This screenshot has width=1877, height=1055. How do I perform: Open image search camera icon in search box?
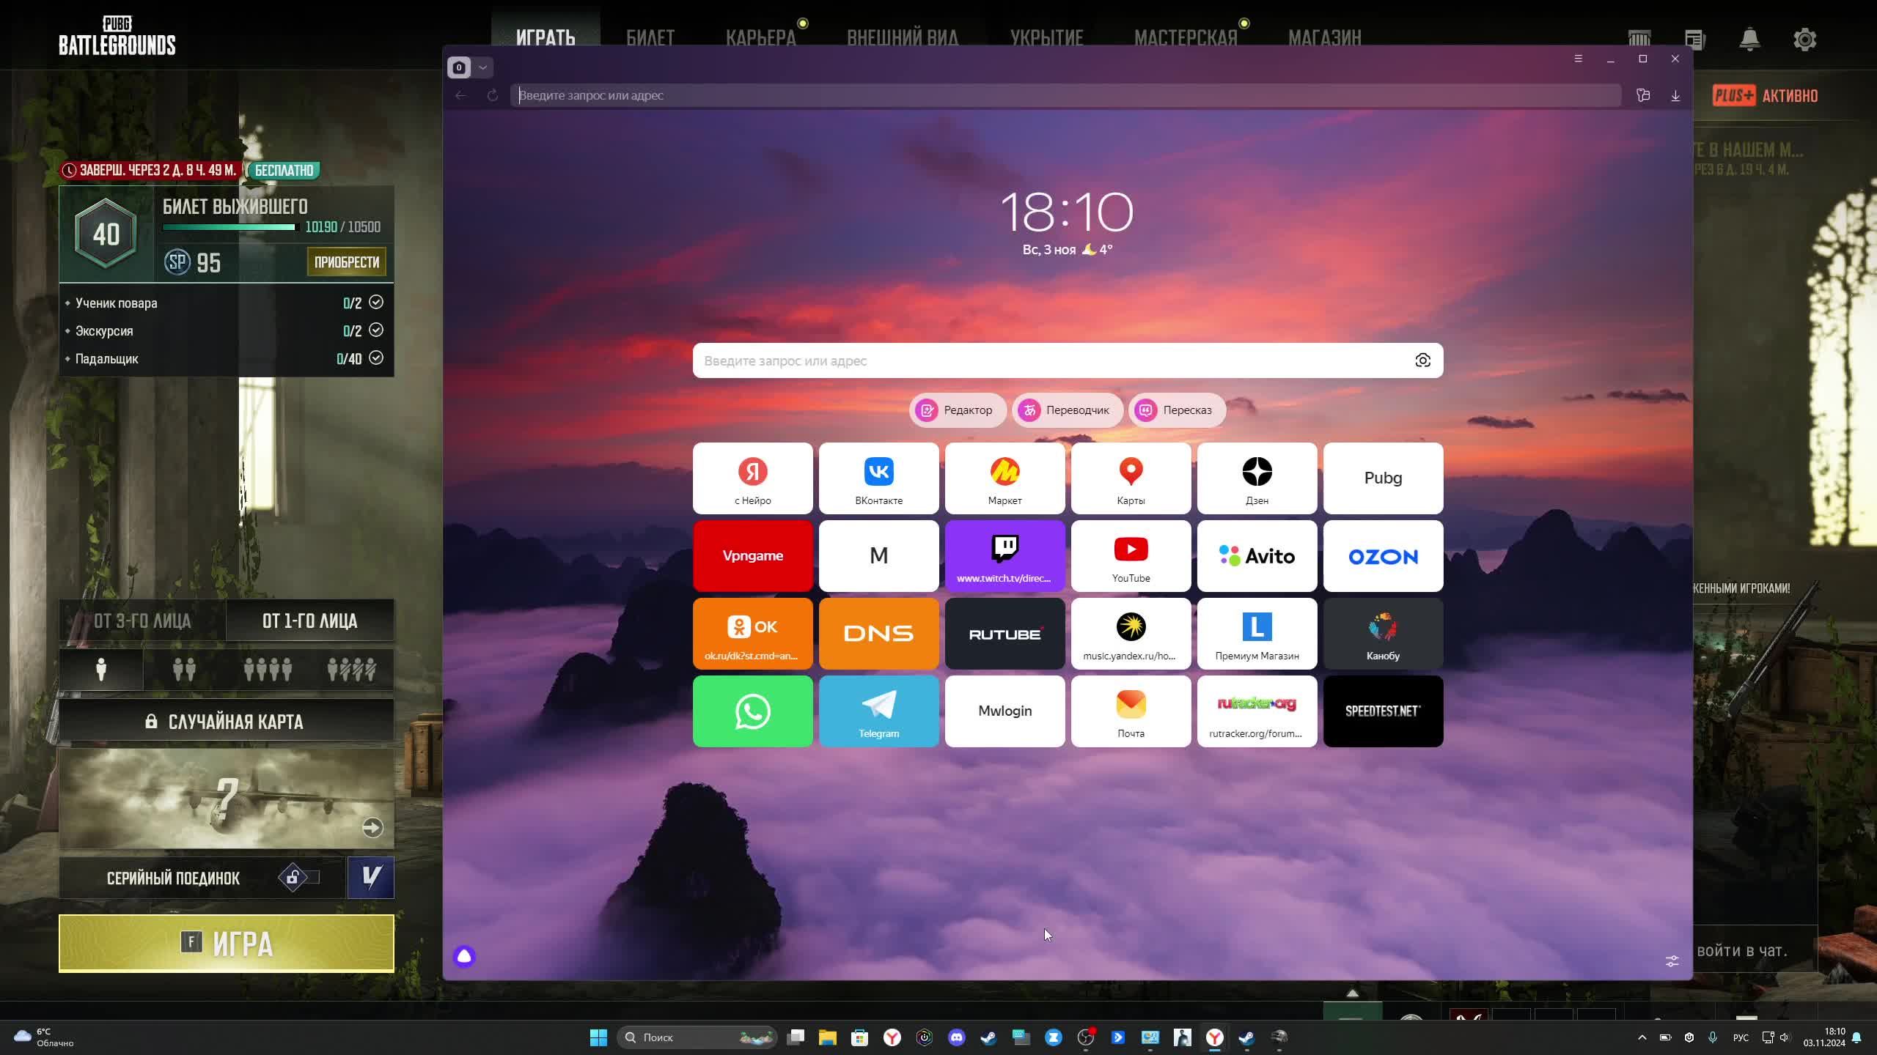pyautogui.click(x=1422, y=360)
